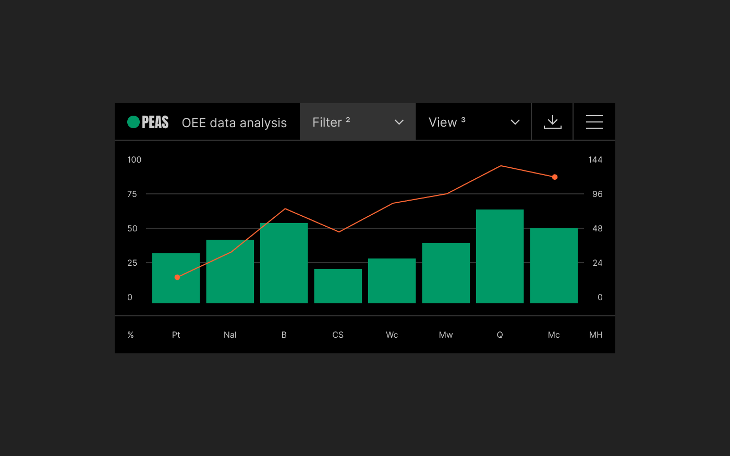
Task: Open the Filter menu label
Action: click(331, 122)
